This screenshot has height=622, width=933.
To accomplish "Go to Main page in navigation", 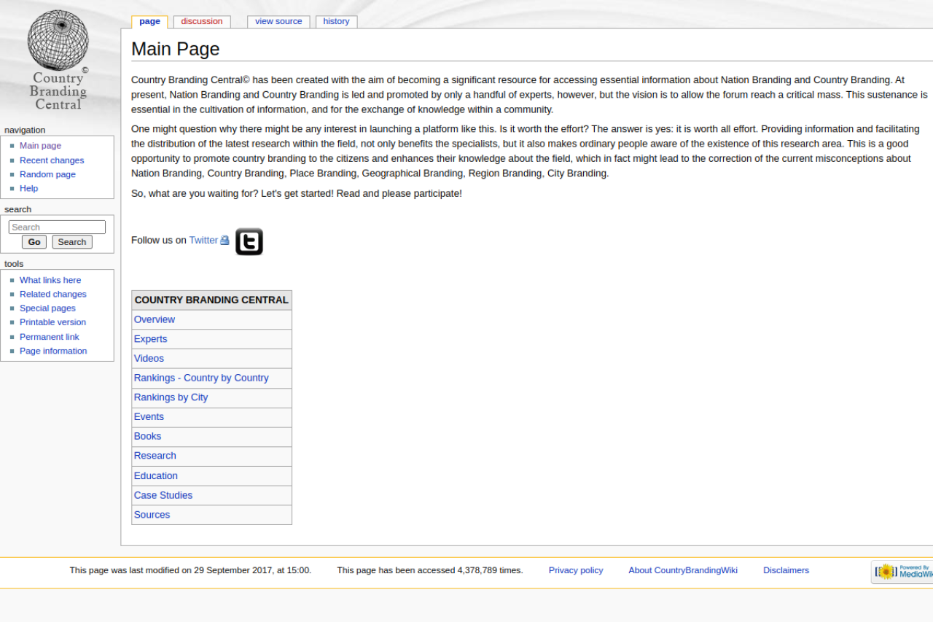I will click(x=40, y=146).
